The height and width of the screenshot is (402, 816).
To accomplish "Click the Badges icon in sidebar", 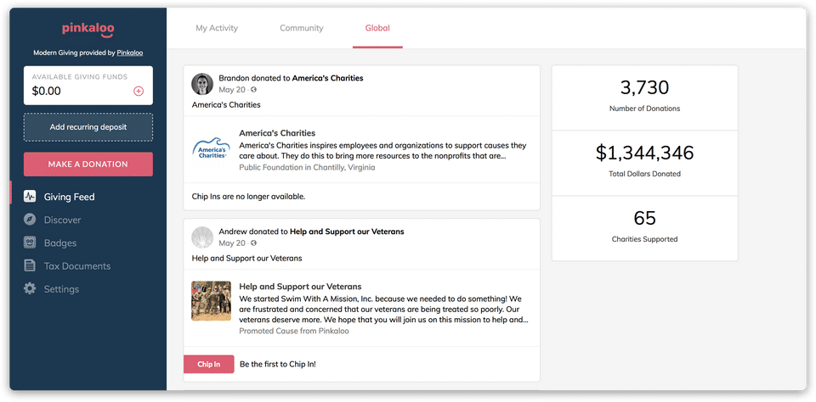I will pos(30,243).
